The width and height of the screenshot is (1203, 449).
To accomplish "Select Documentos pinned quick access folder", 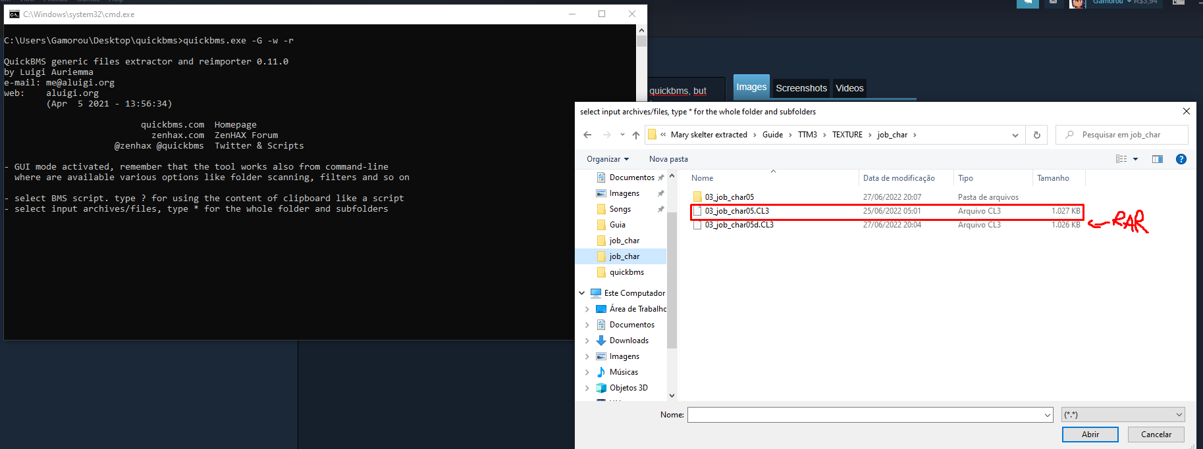I will [630, 177].
